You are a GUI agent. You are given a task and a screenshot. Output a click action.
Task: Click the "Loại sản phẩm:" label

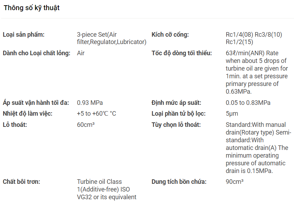point(24,35)
